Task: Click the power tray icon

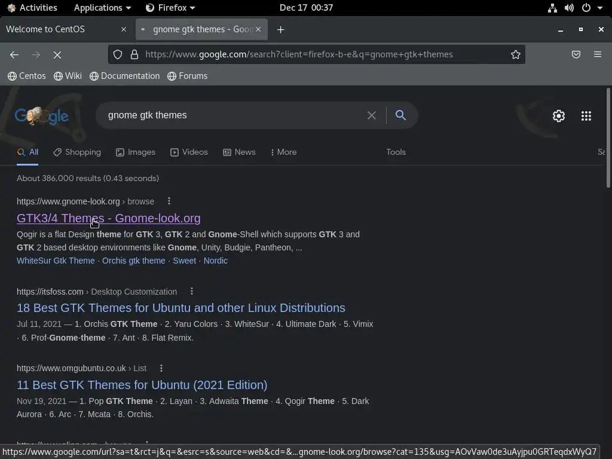Action: pos(586,8)
